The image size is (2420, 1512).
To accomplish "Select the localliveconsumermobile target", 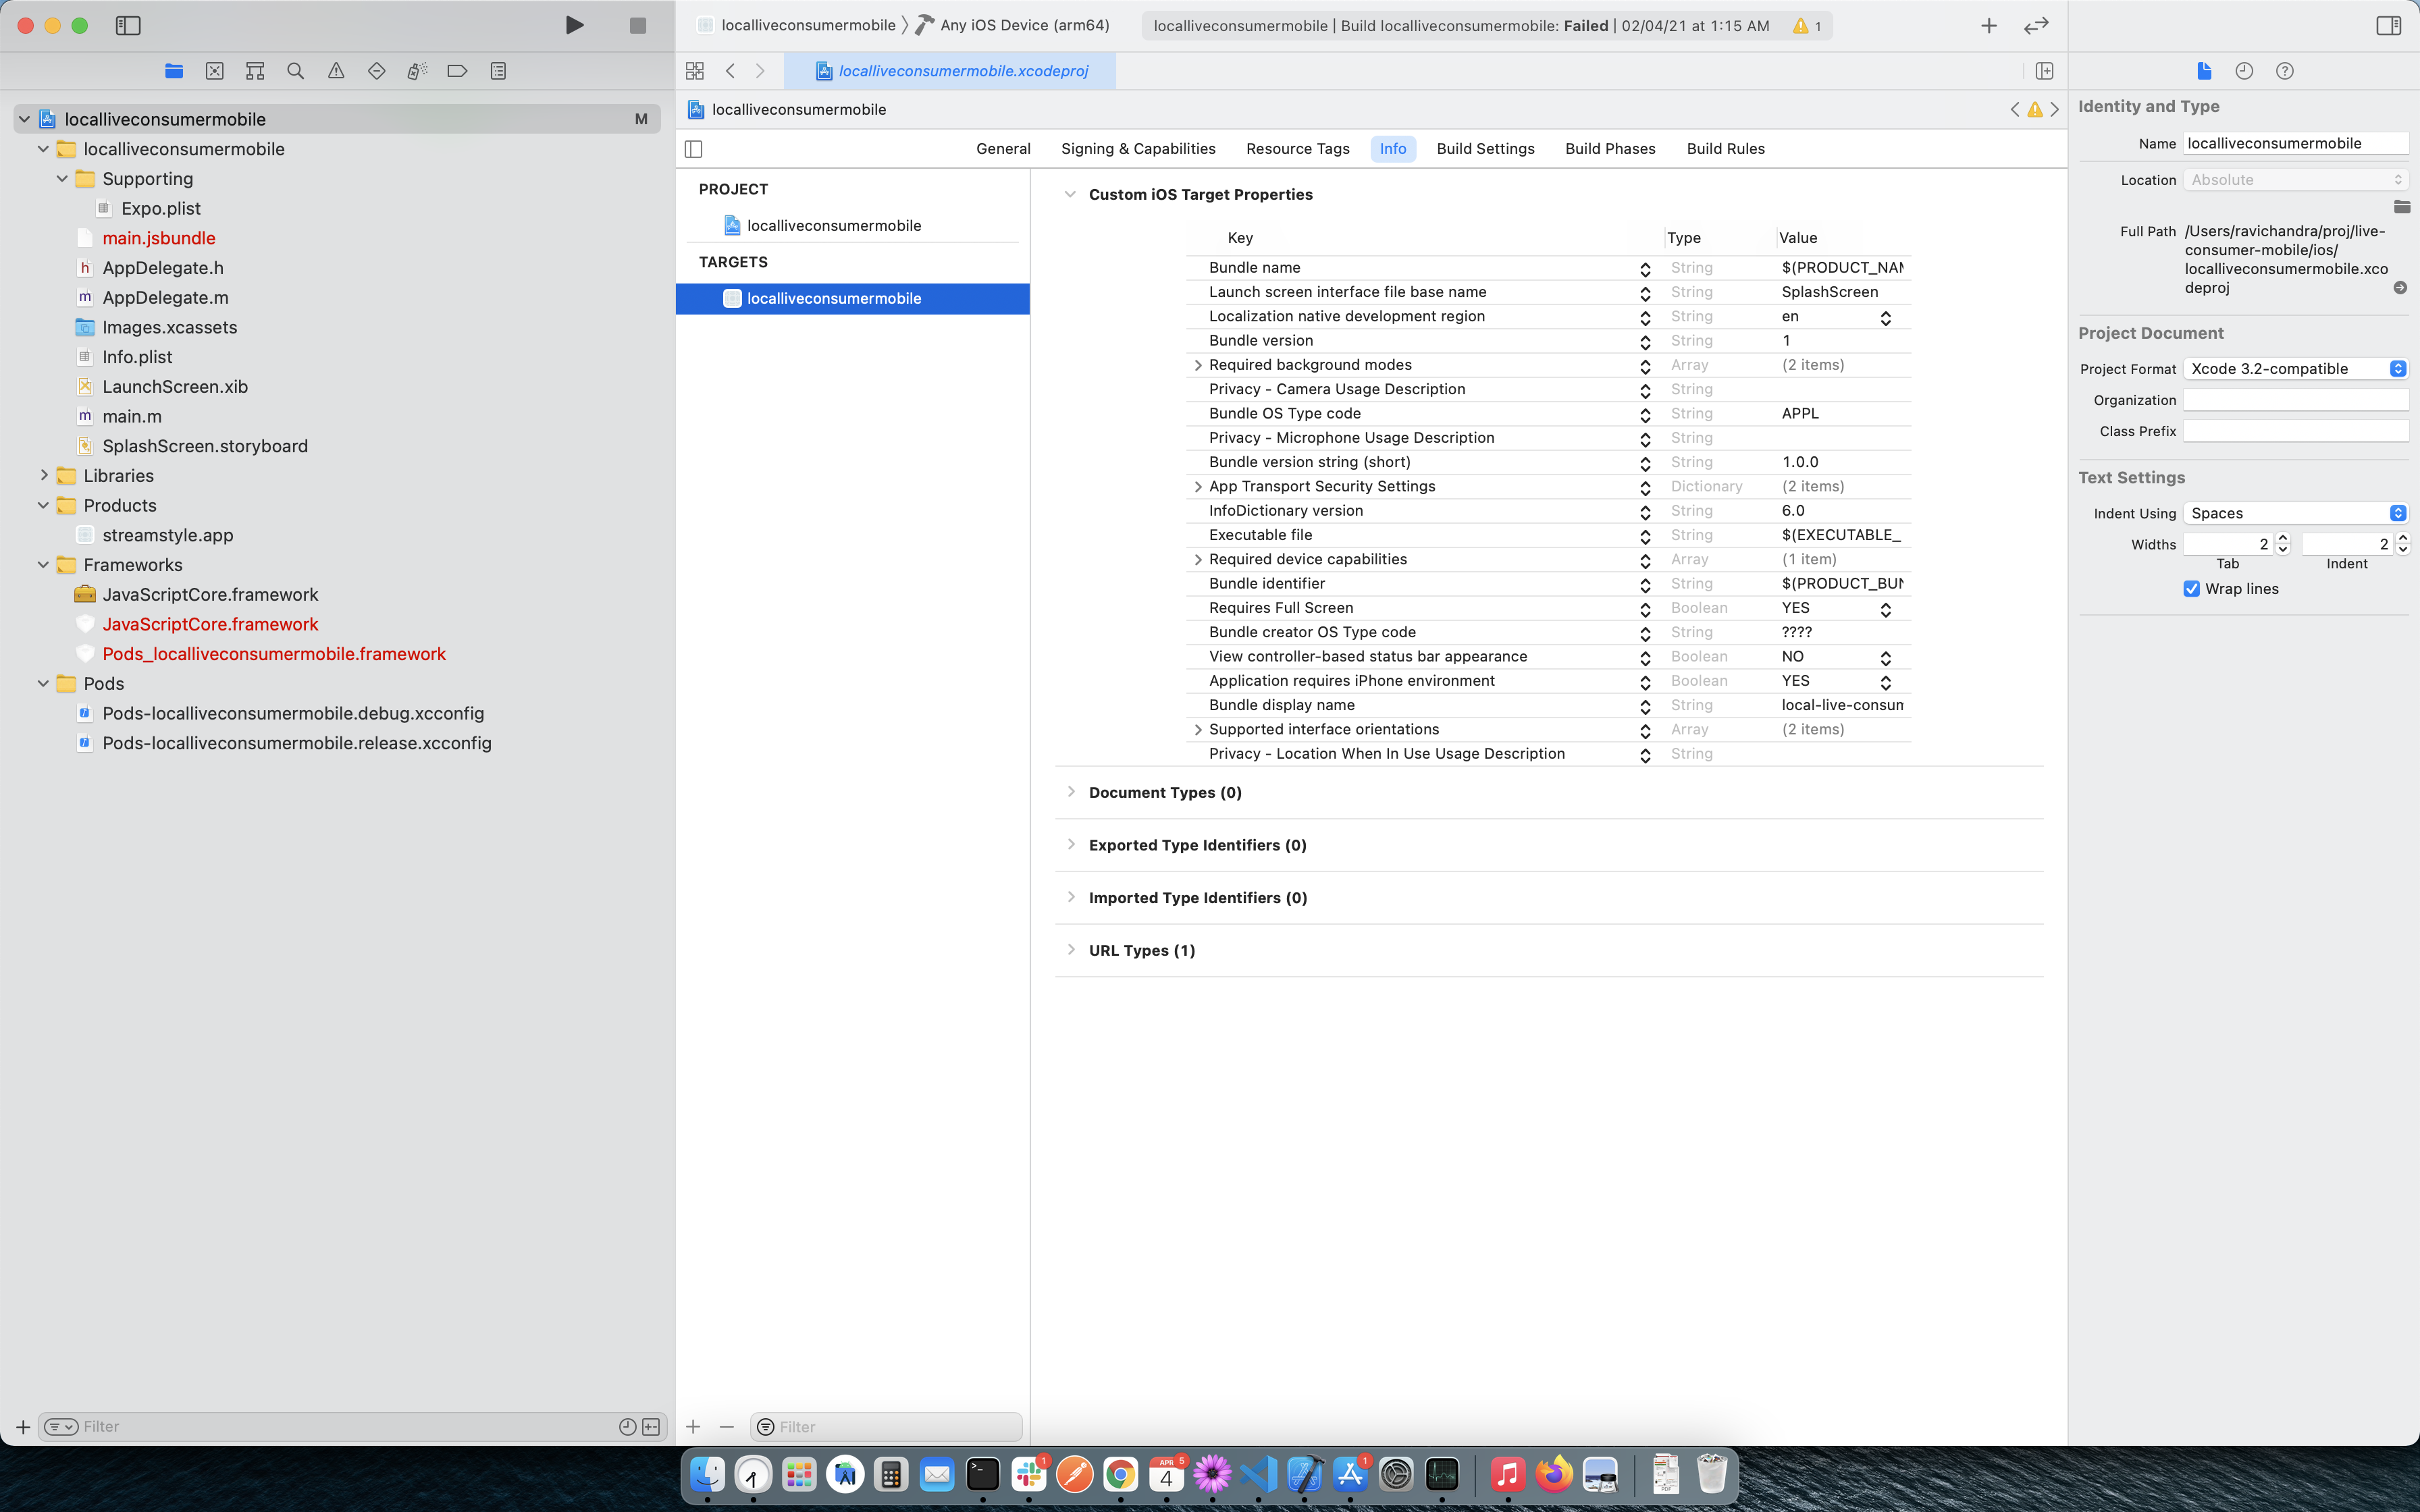I will coord(835,298).
